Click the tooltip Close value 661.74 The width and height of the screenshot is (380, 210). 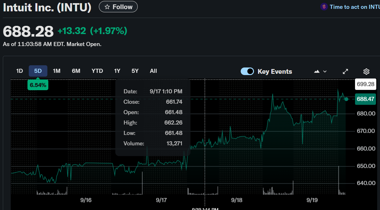pos(174,102)
